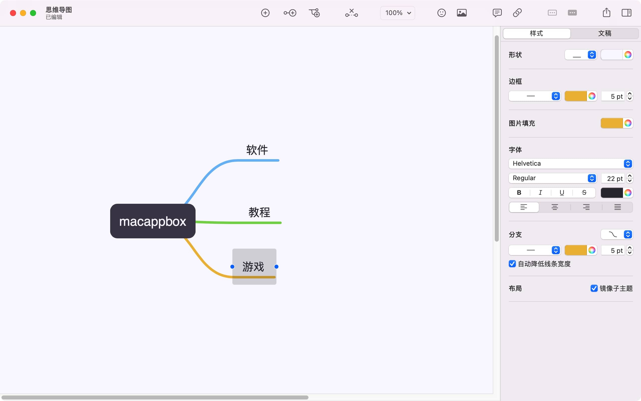
Task: Open color wheel for border color
Action: (592, 96)
